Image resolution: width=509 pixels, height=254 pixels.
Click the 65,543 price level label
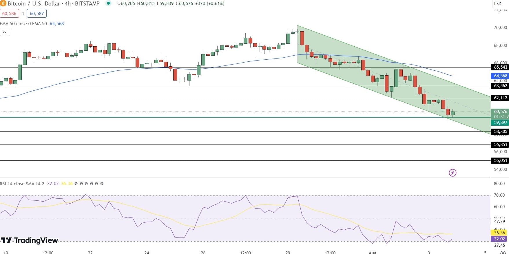tap(500, 67)
